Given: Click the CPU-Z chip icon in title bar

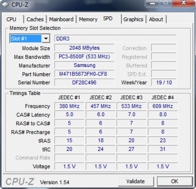Looking at the screenshot, I should pos(5,5).
